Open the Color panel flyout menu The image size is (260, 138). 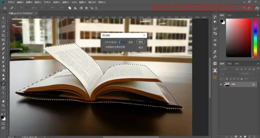tap(258, 15)
